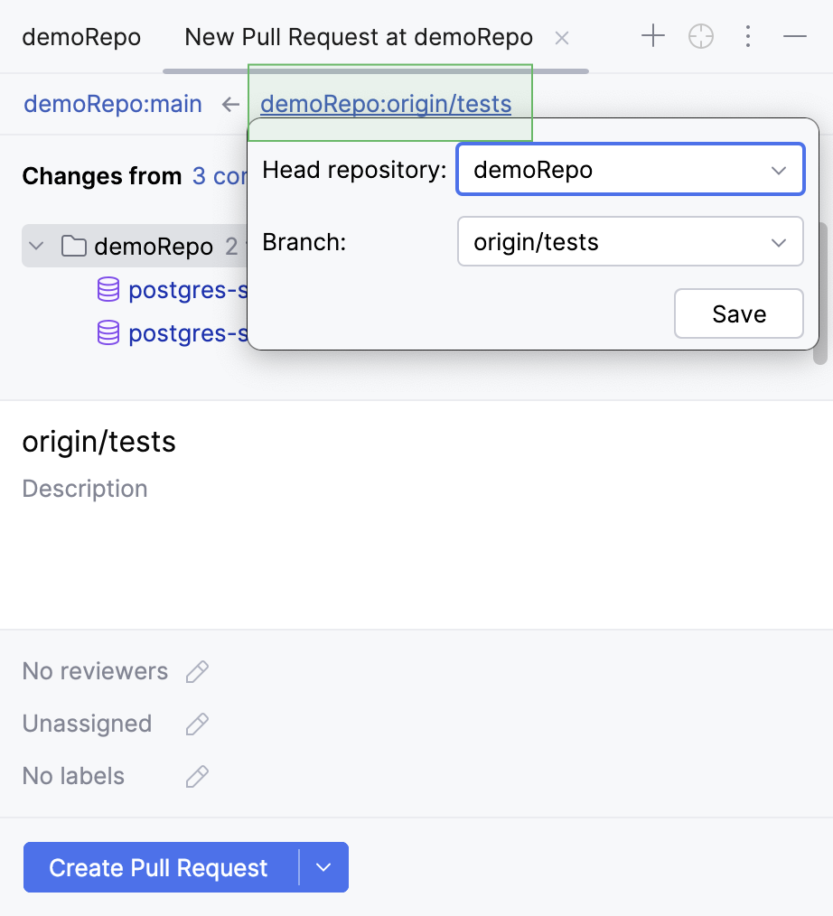833x916 pixels.
Task: Click the plus icon to add a new tab
Action: click(652, 36)
